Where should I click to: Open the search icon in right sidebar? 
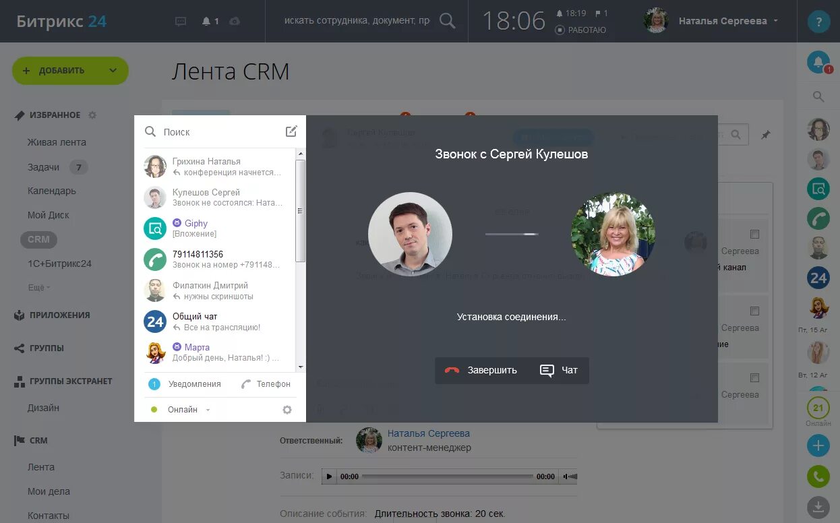point(818,96)
